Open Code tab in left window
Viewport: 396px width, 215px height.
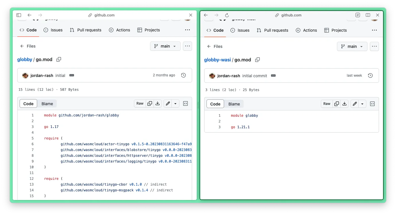(x=28, y=30)
